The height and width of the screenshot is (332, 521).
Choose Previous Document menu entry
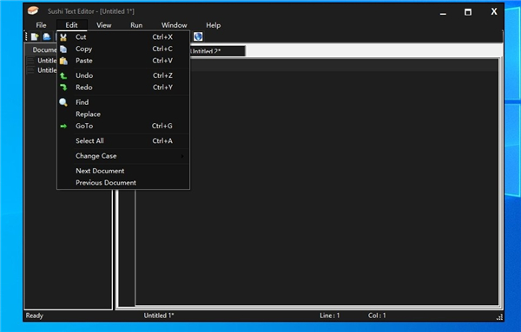click(x=123, y=183)
